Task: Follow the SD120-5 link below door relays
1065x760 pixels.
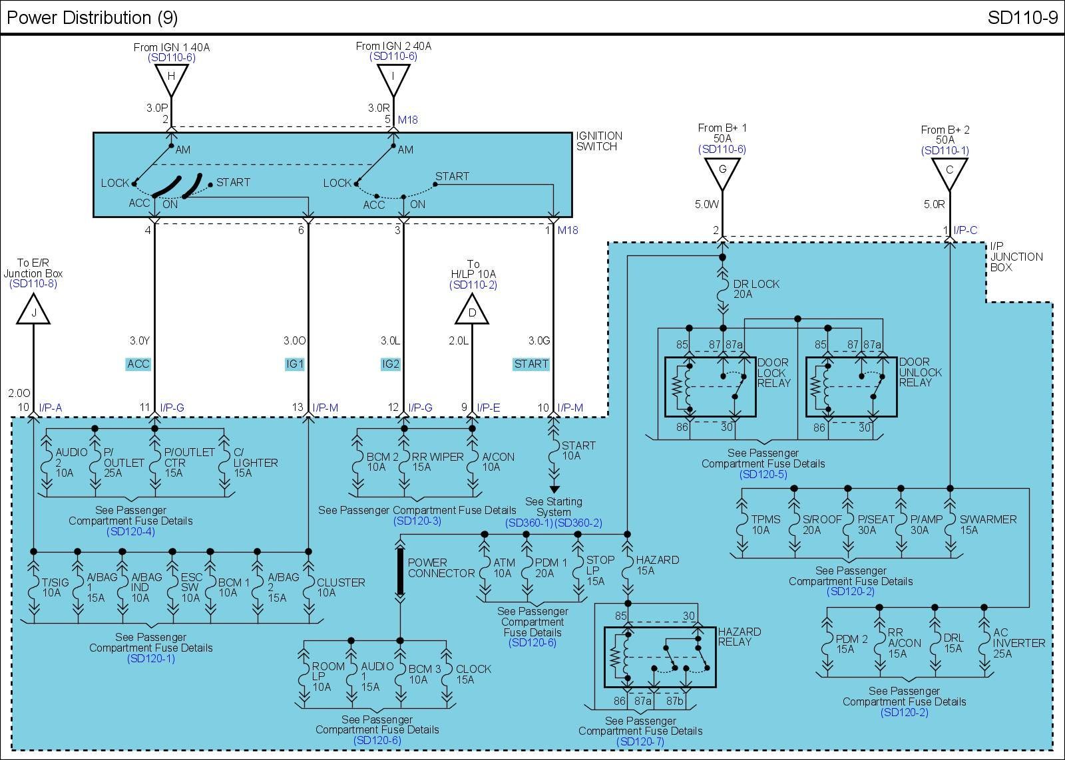Action: pos(763,475)
